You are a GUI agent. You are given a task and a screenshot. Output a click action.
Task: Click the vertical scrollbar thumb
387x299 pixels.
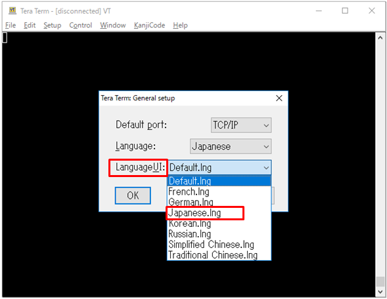380,281
